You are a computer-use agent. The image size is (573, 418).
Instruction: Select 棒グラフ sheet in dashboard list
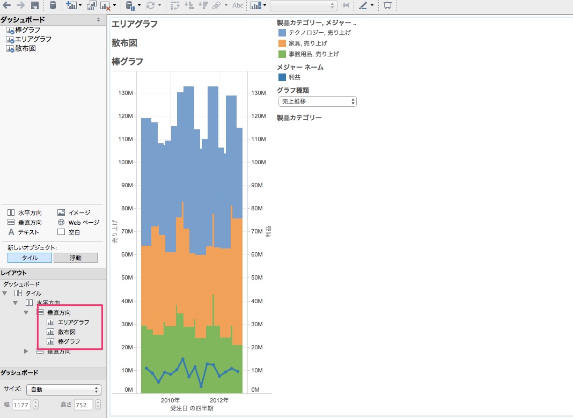pos(23,30)
